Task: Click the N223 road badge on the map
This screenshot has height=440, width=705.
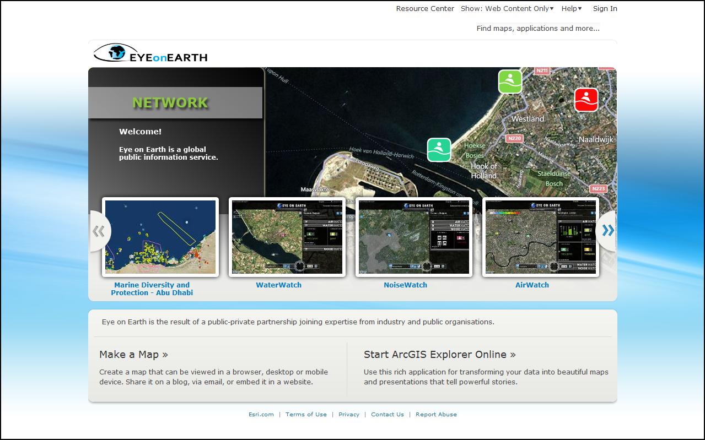Action: [x=598, y=188]
